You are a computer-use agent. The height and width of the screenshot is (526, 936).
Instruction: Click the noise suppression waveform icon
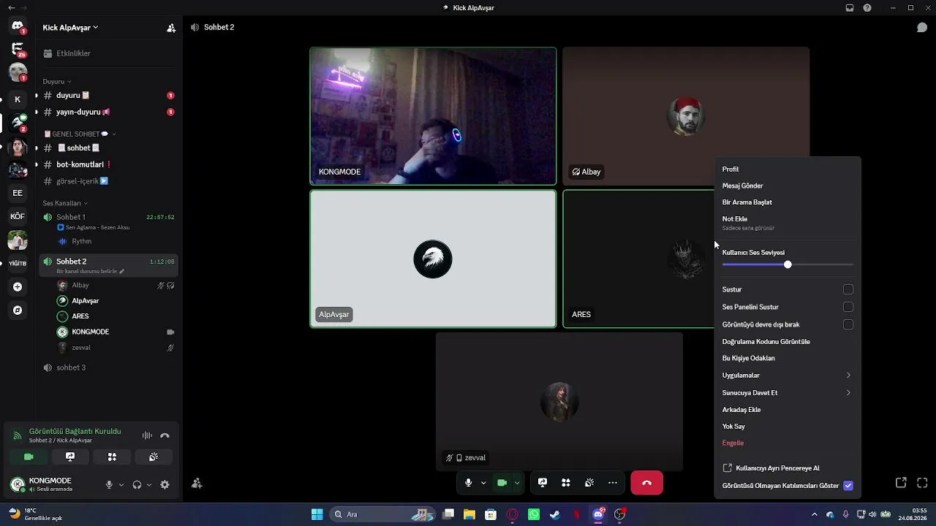tap(147, 435)
